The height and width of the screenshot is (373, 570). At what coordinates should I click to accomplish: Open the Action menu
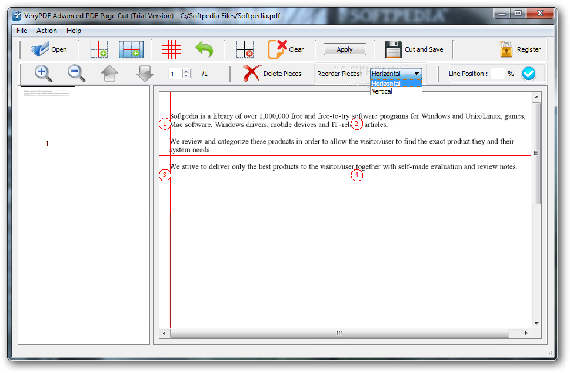click(46, 31)
